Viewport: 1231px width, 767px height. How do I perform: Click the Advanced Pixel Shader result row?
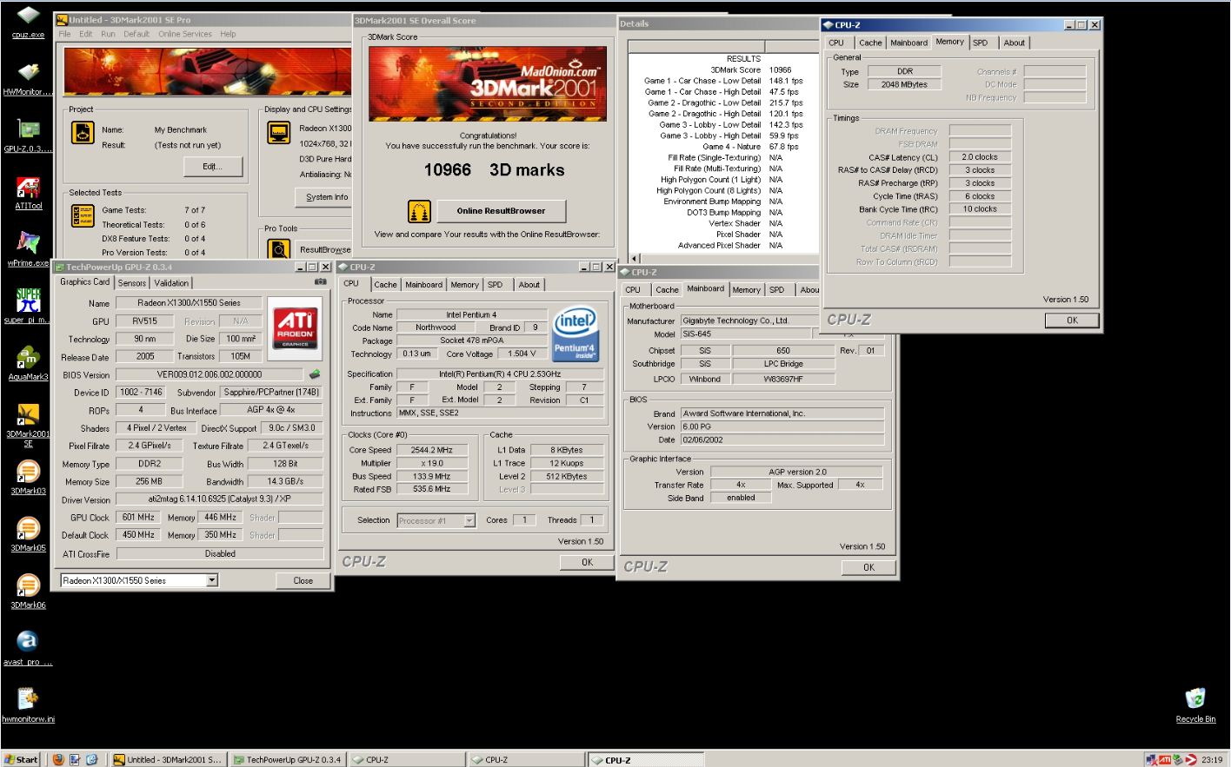[x=723, y=246]
